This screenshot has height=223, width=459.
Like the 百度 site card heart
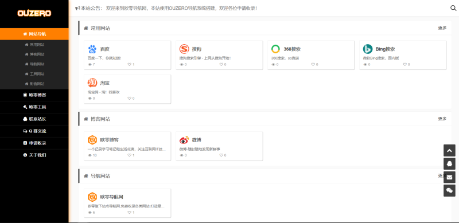(130, 64)
